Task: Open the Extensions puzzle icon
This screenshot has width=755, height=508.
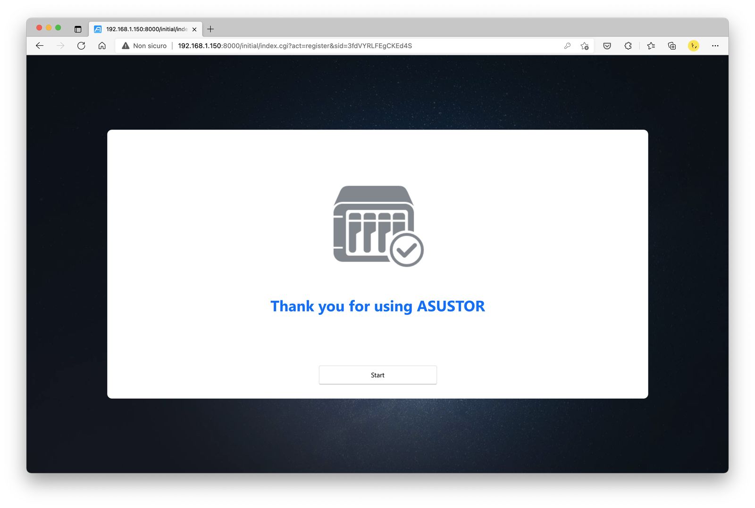Action: coord(628,46)
